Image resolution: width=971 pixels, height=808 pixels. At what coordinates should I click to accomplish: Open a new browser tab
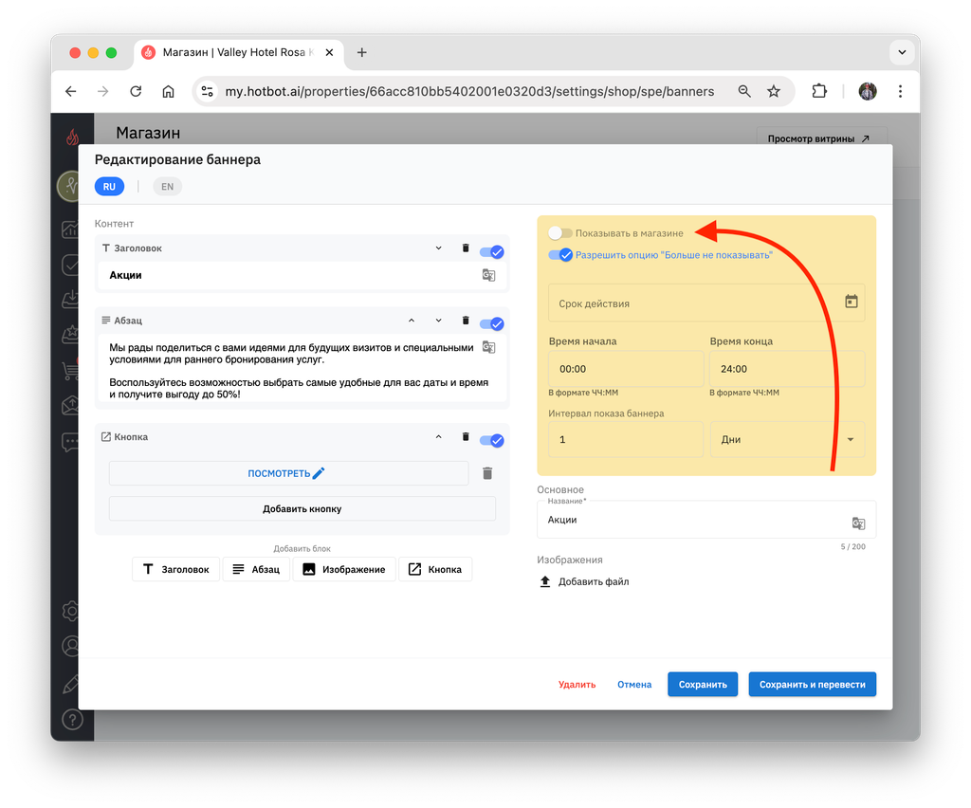[362, 52]
